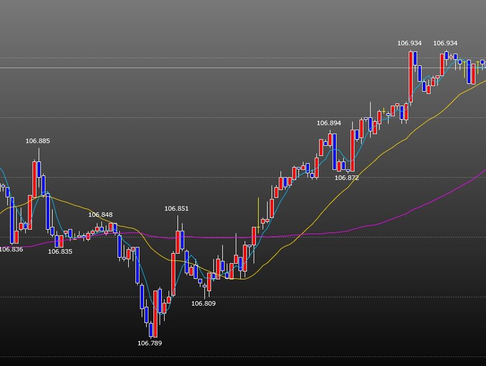Click the 106.836 low price label

tap(11, 249)
